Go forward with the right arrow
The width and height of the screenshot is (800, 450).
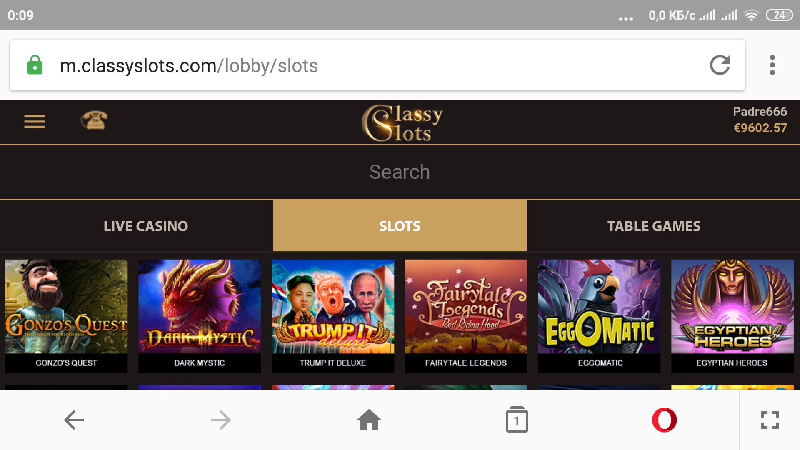221,420
